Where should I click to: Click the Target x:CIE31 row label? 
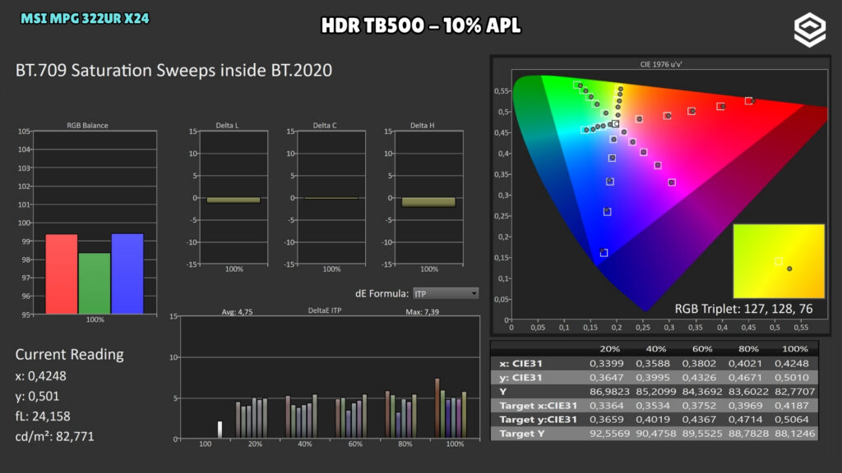coord(538,406)
